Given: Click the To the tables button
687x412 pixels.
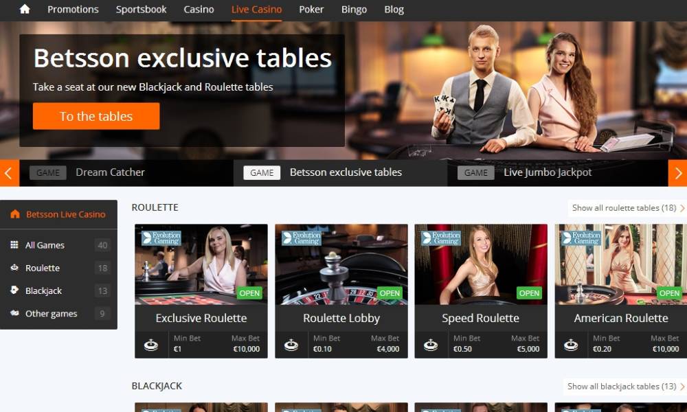Looking at the screenshot, I should point(96,116).
